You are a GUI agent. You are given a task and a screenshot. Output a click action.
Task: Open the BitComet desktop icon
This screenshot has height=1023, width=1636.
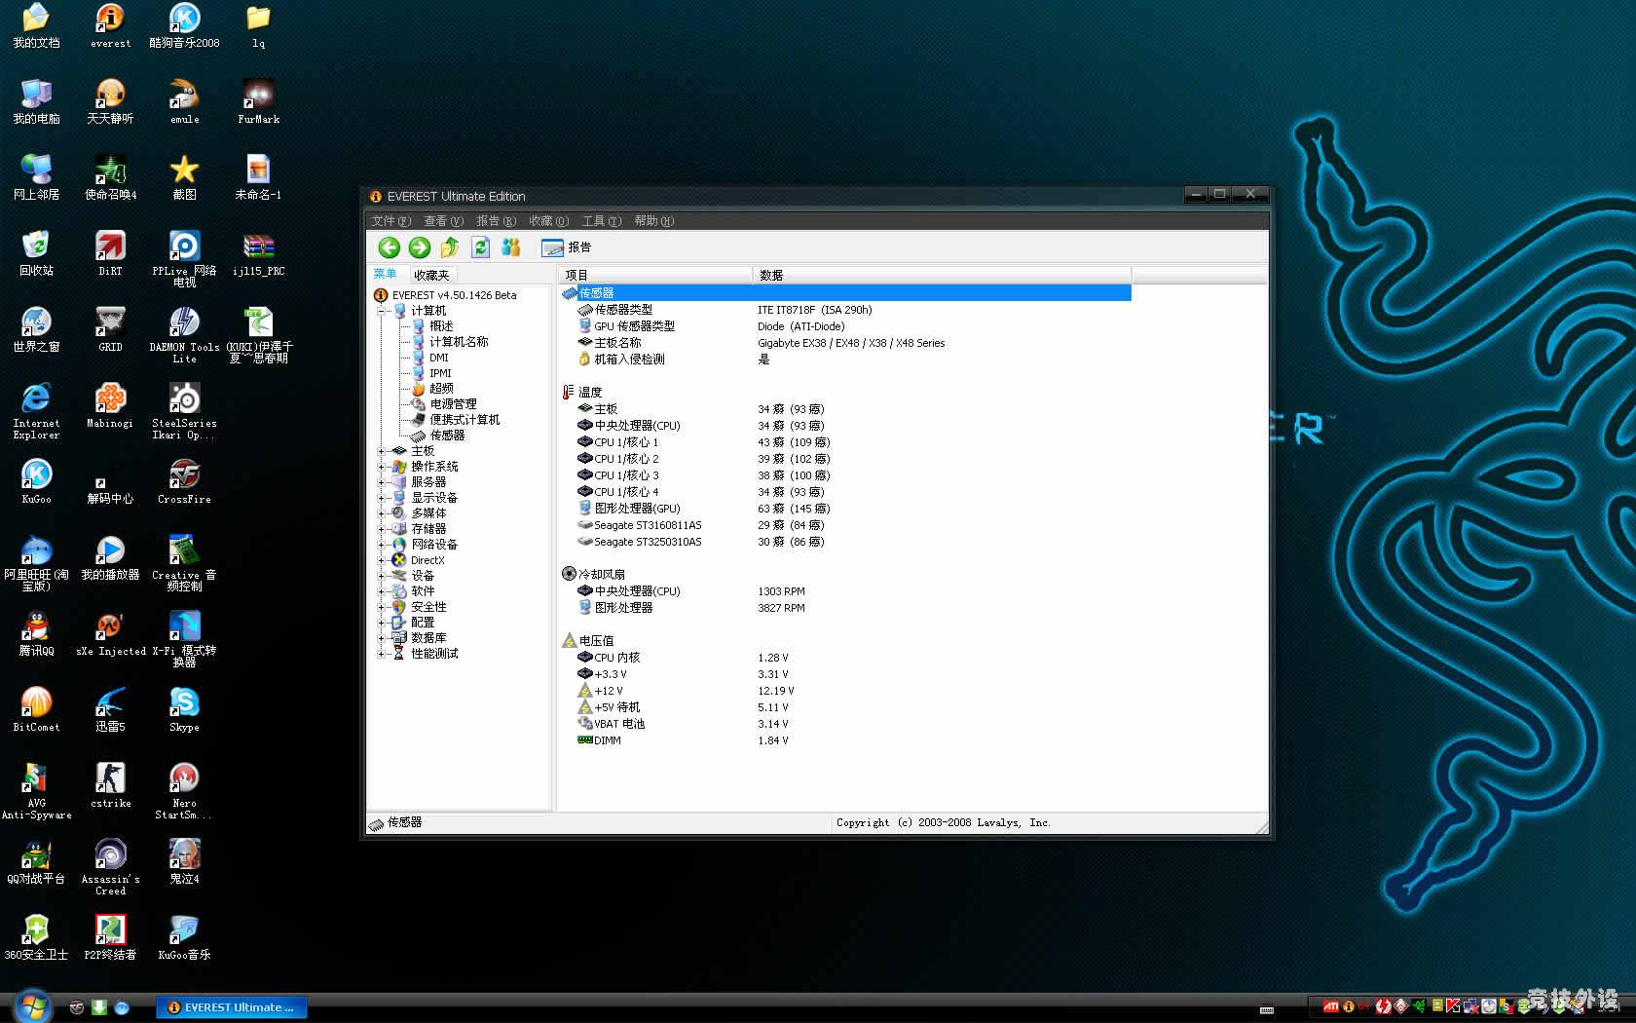pos(36,710)
